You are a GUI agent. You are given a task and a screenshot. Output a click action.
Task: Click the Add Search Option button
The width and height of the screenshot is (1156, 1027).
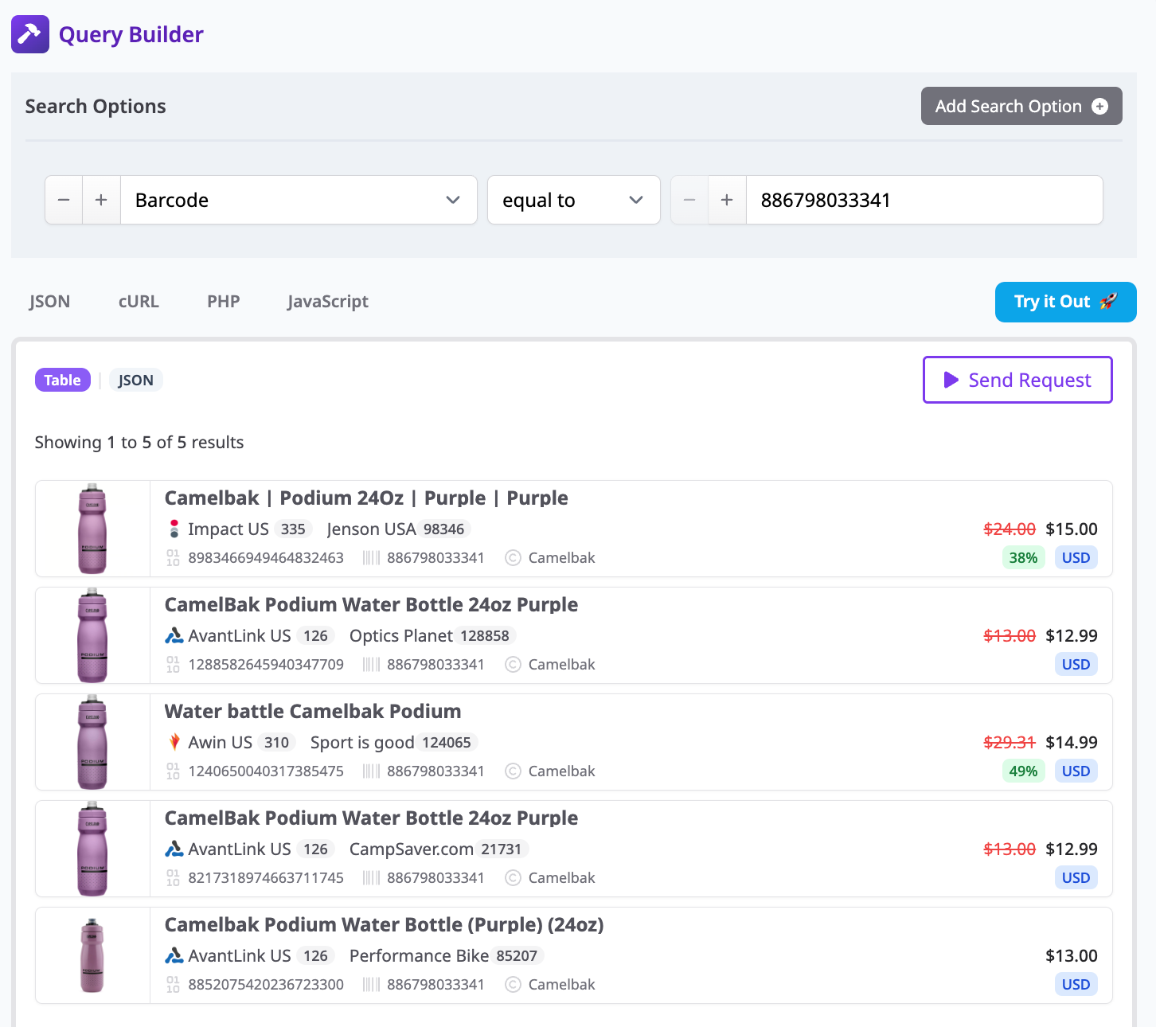[1021, 106]
